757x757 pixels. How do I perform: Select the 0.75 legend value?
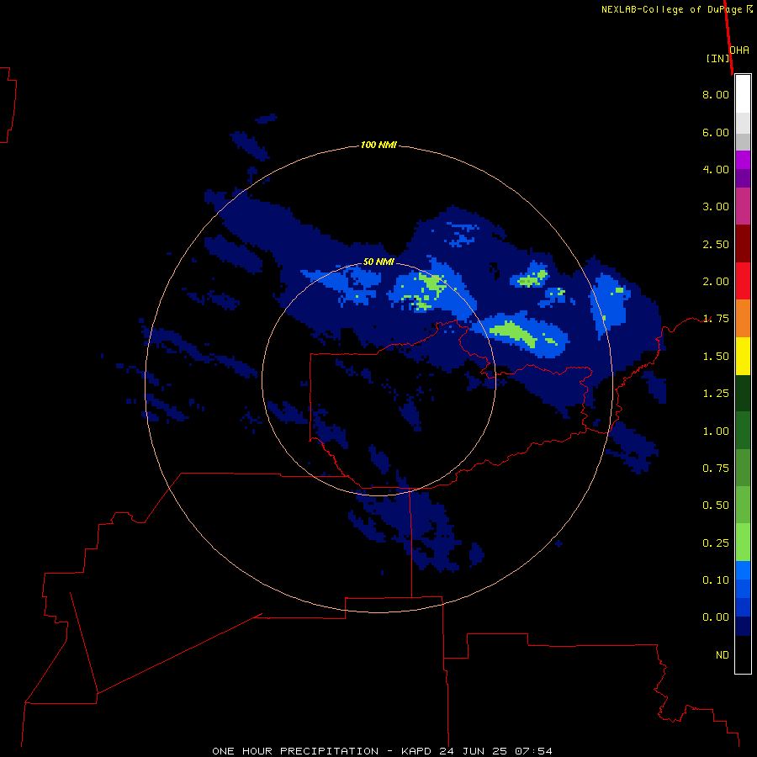pyautogui.click(x=716, y=468)
